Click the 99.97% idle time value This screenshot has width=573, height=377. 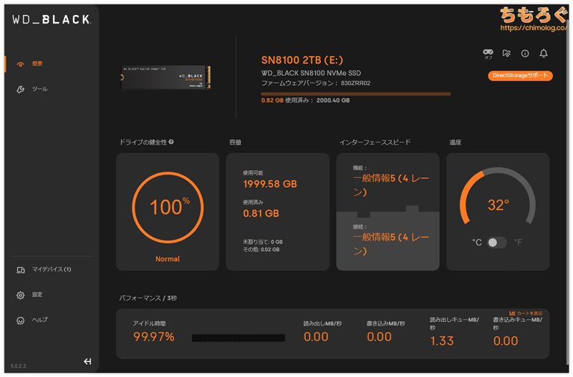(154, 336)
